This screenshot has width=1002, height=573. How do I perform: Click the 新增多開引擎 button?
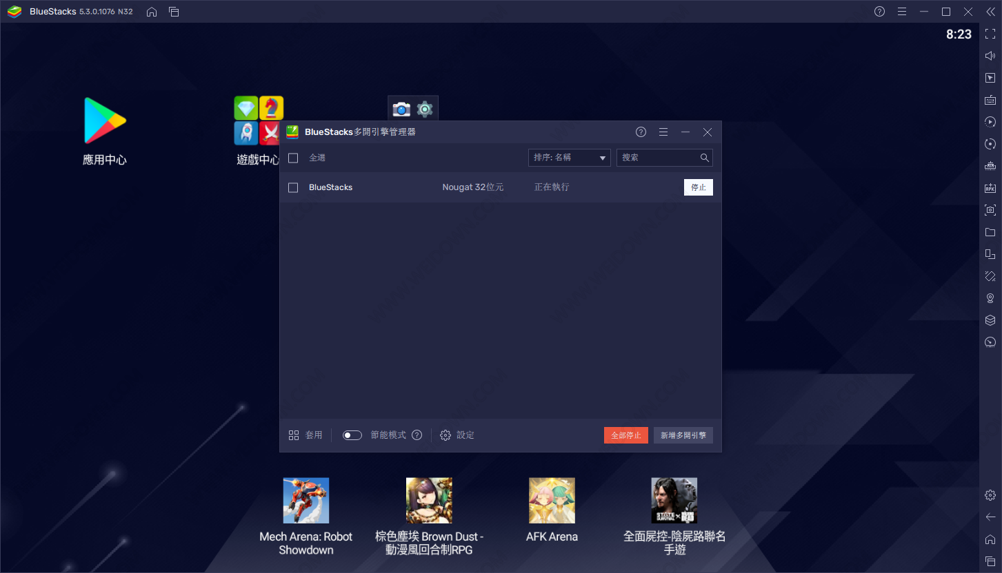(x=683, y=435)
